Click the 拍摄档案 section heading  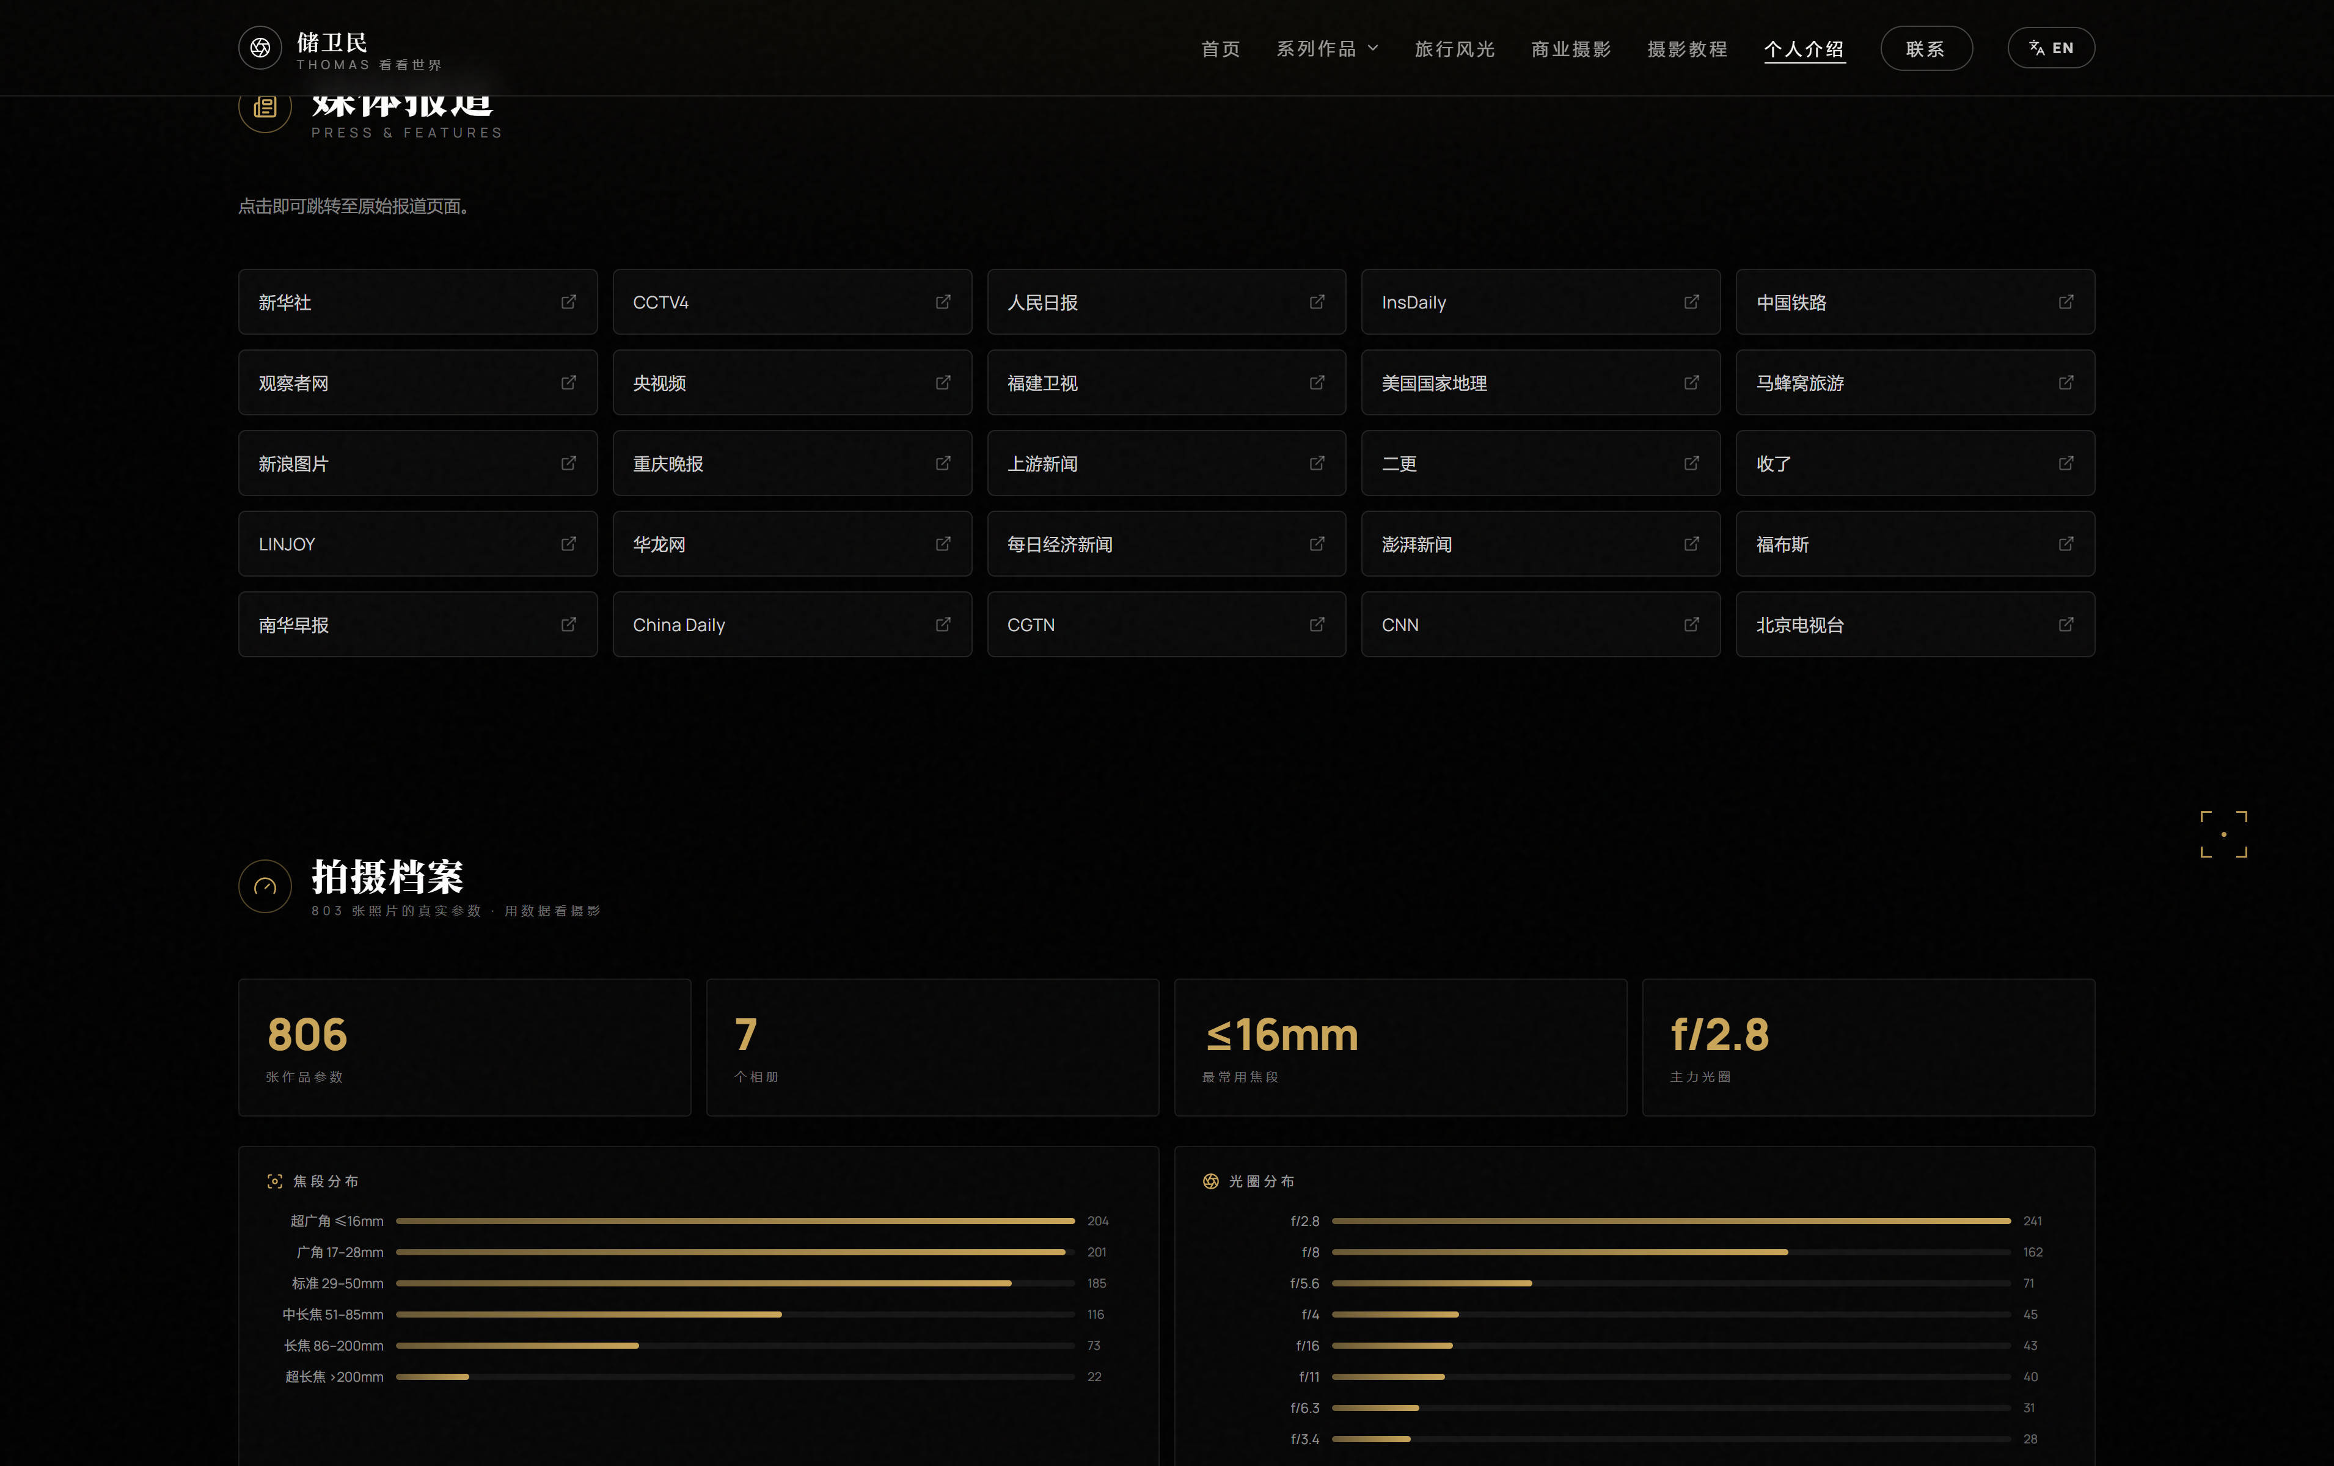(x=388, y=877)
